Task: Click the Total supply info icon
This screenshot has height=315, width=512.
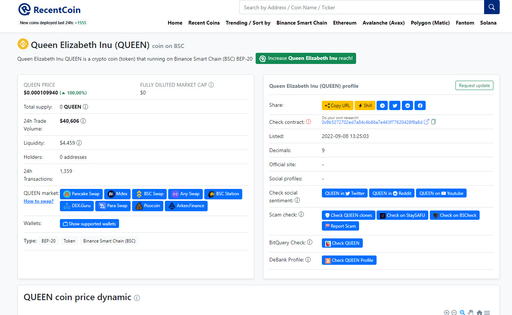Action: [85, 107]
